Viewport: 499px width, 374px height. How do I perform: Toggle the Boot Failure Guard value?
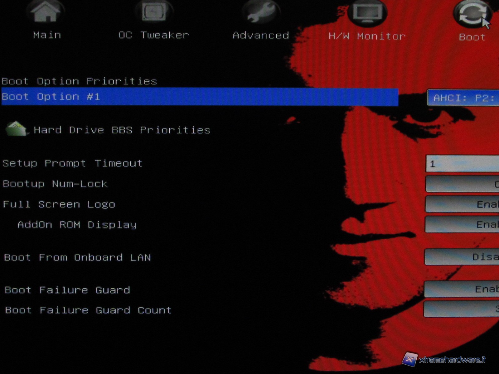(462, 289)
